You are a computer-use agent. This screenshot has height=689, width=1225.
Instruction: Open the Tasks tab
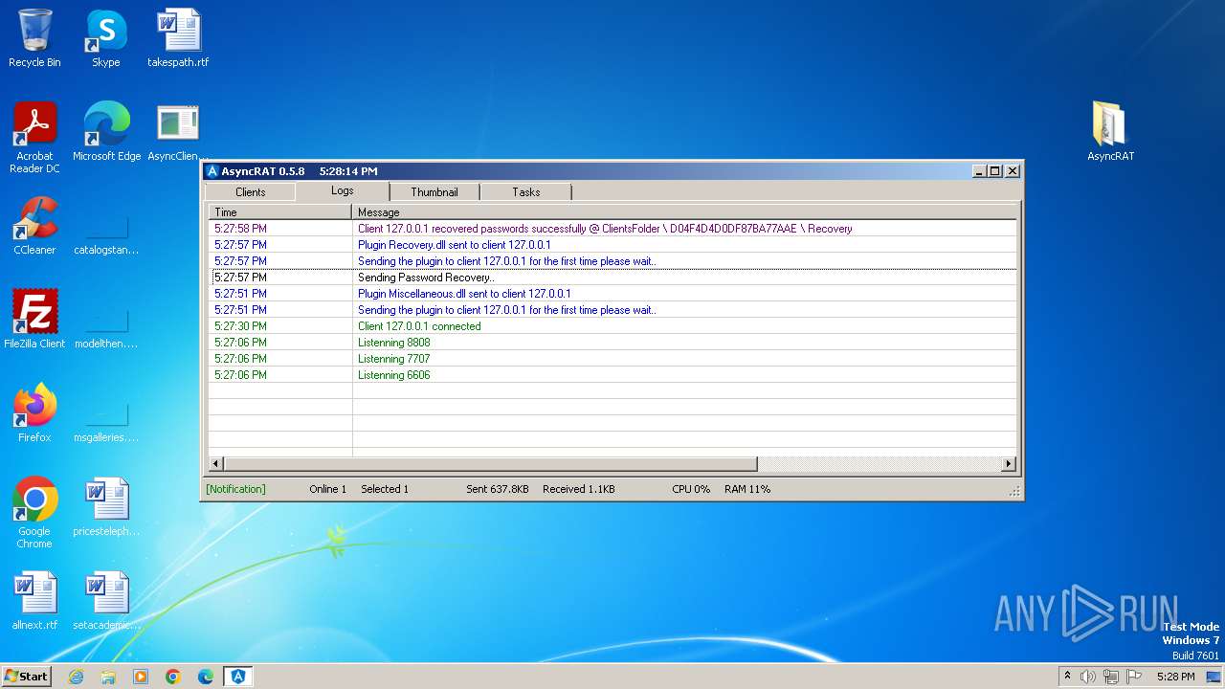pyautogui.click(x=526, y=192)
